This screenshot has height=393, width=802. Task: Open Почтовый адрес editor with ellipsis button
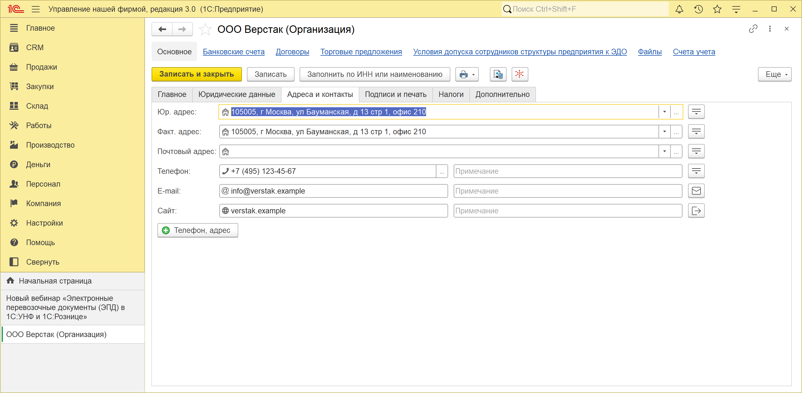[676, 151]
